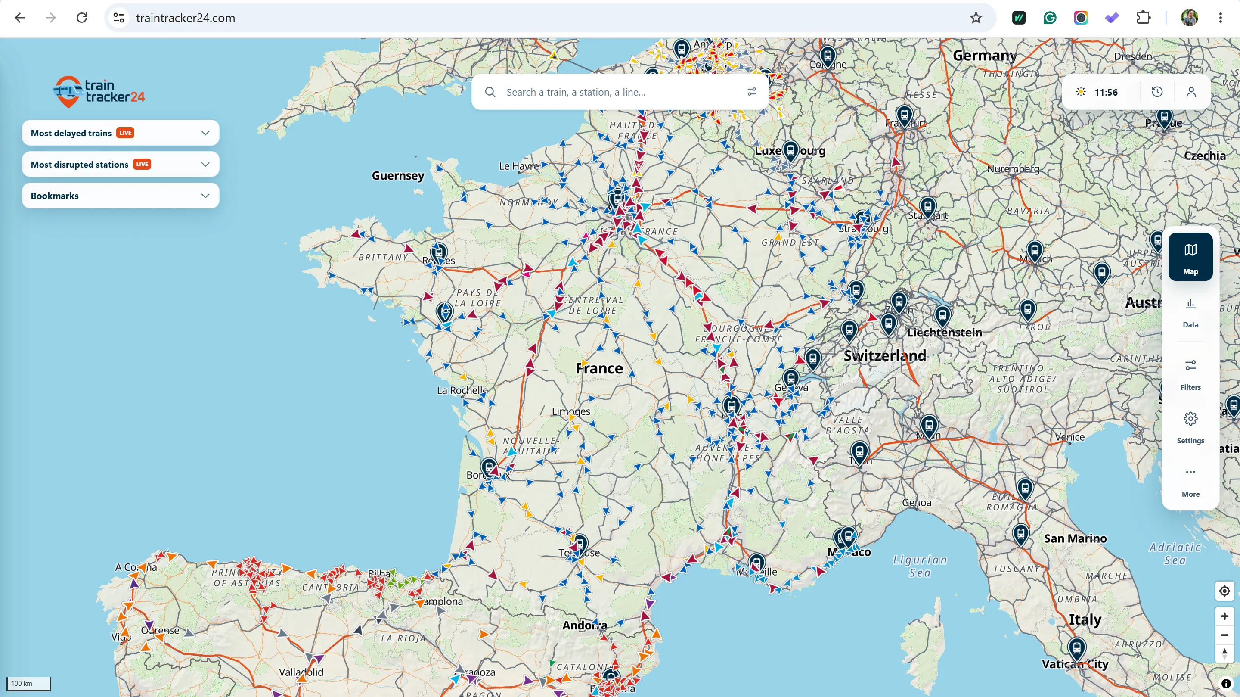Screen dimensions: 1240x697
Task: Zoom out the map with minus button
Action: coord(1224,635)
